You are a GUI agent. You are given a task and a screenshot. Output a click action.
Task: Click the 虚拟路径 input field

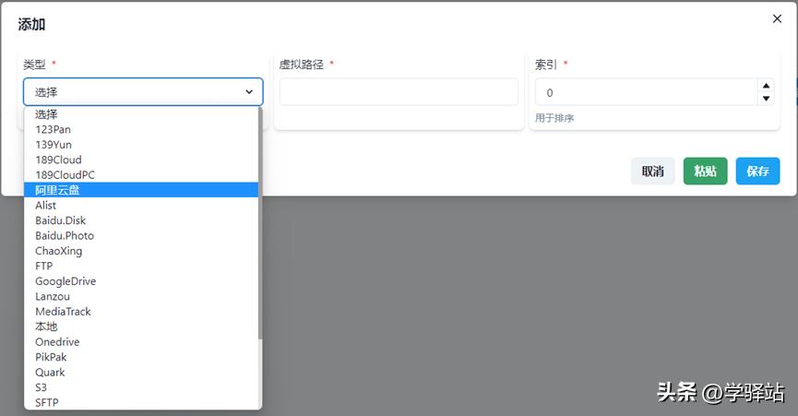click(399, 92)
